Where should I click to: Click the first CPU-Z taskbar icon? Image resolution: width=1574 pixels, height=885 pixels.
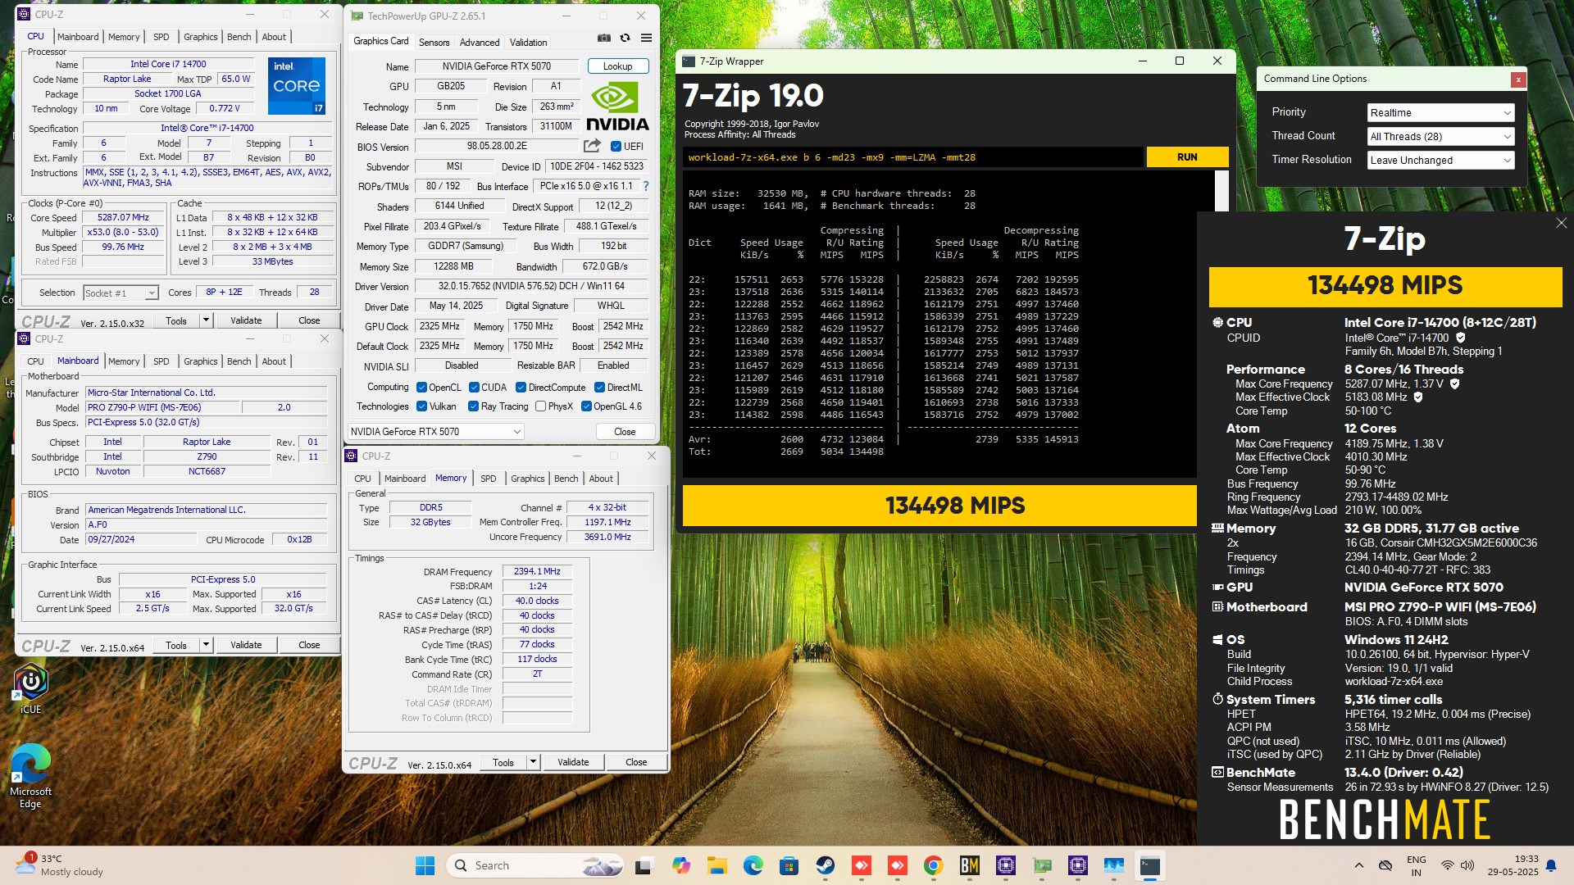1006,865
